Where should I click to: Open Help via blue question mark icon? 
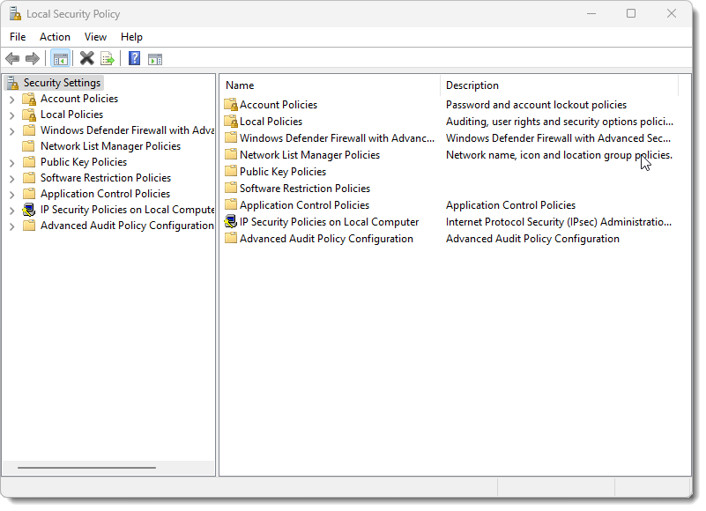(x=134, y=59)
